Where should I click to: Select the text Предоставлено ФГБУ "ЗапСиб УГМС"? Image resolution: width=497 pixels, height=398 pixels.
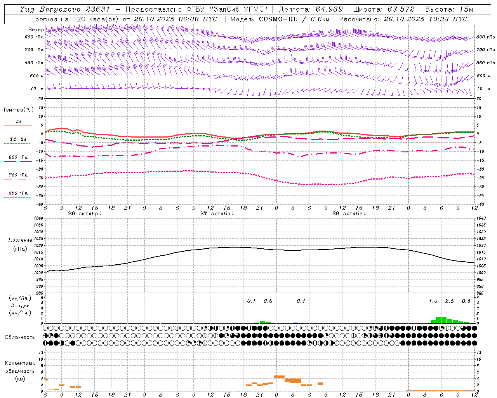[x=197, y=9]
